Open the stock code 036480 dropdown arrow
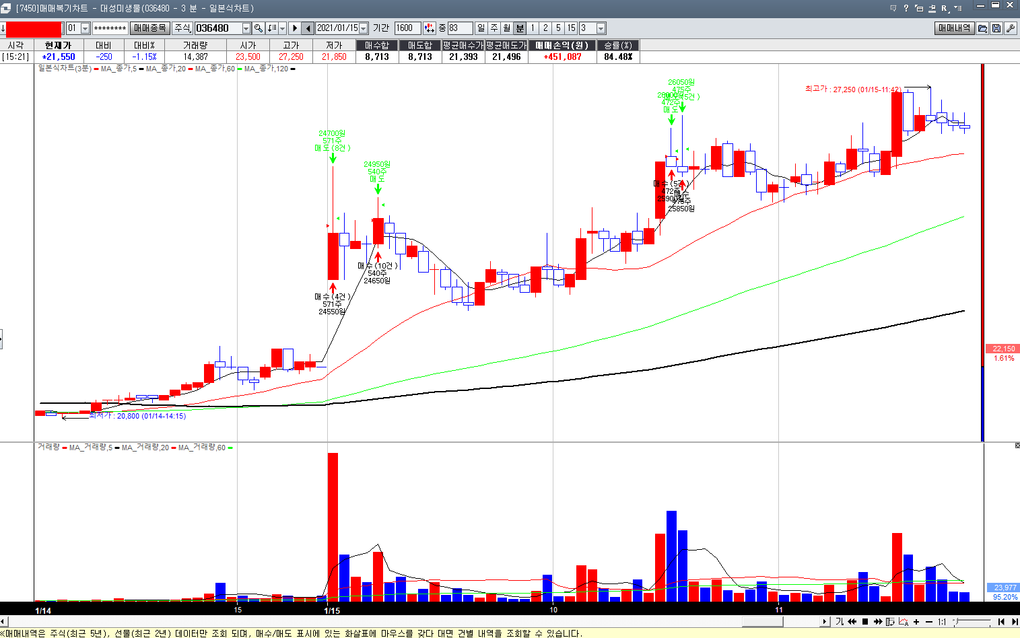Viewport: 1020px width, 638px height. click(x=246, y=28)
